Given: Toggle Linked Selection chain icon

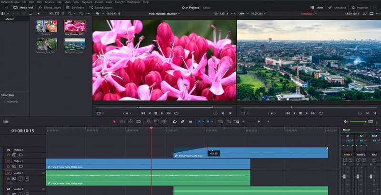Looking at the screenshot, I should 182,121.
